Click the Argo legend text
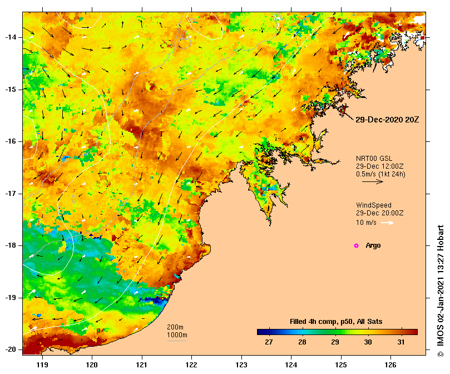The image size is (450, 374). click(x=373, y=245)
